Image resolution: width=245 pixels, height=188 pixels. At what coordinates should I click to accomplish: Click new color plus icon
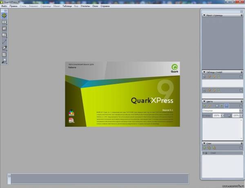tap(205, 106)
